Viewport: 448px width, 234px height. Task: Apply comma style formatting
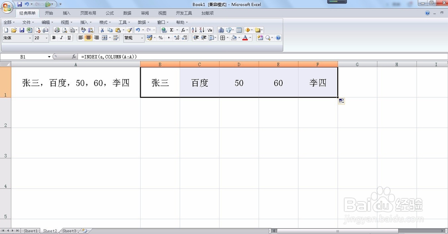(x=169, y=38)
